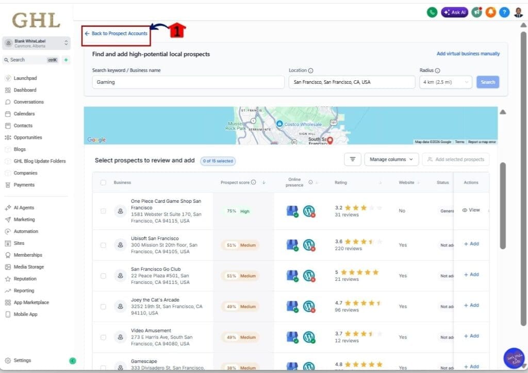The image size is (528, 373).
Task: Open the filter icon above the table
Action: pyautogui.click(x=352, y=159)
